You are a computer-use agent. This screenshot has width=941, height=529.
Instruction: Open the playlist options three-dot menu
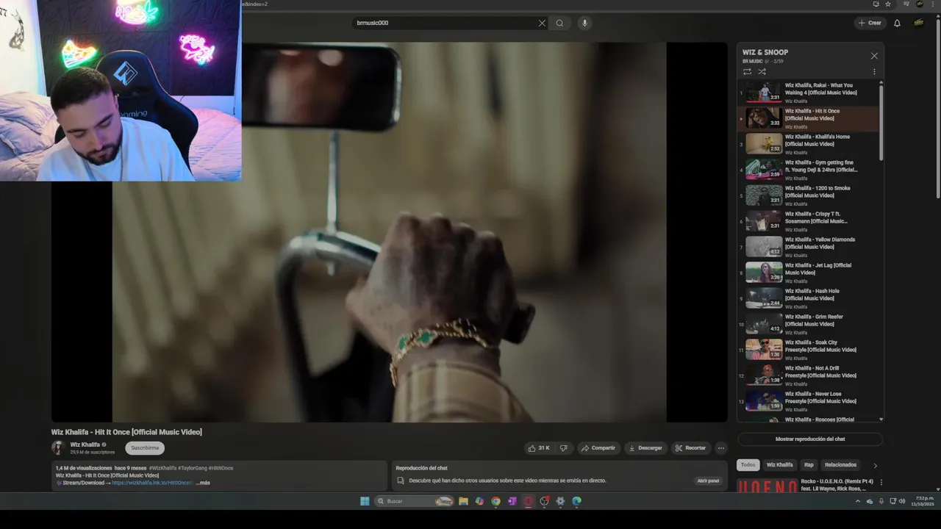click(874, 72)
